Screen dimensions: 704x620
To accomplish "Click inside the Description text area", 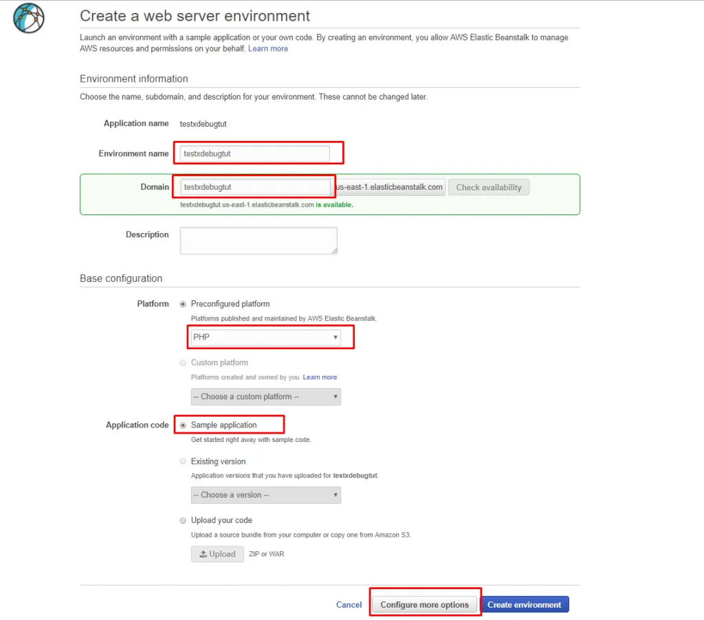I will tap(258, 241).
